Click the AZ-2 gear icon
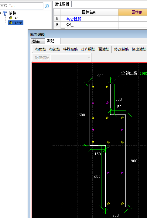Screen dimensions: 147x218 (x=11, y=23)
